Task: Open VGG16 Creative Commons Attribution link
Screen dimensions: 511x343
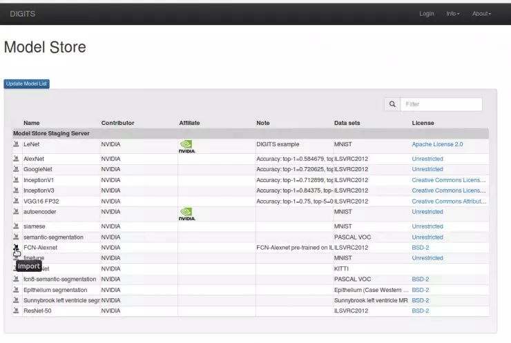Action: tap(449, 202)
